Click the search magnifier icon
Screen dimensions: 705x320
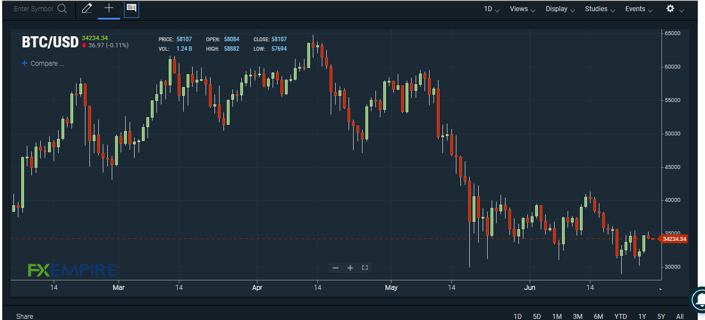tap(62, 9)
